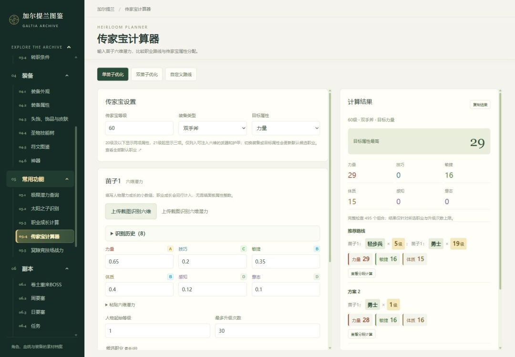This screenshot has height=357, width=515.
Task: Open 头饰、饰品与皮肤 page
Action: point(49,119)
